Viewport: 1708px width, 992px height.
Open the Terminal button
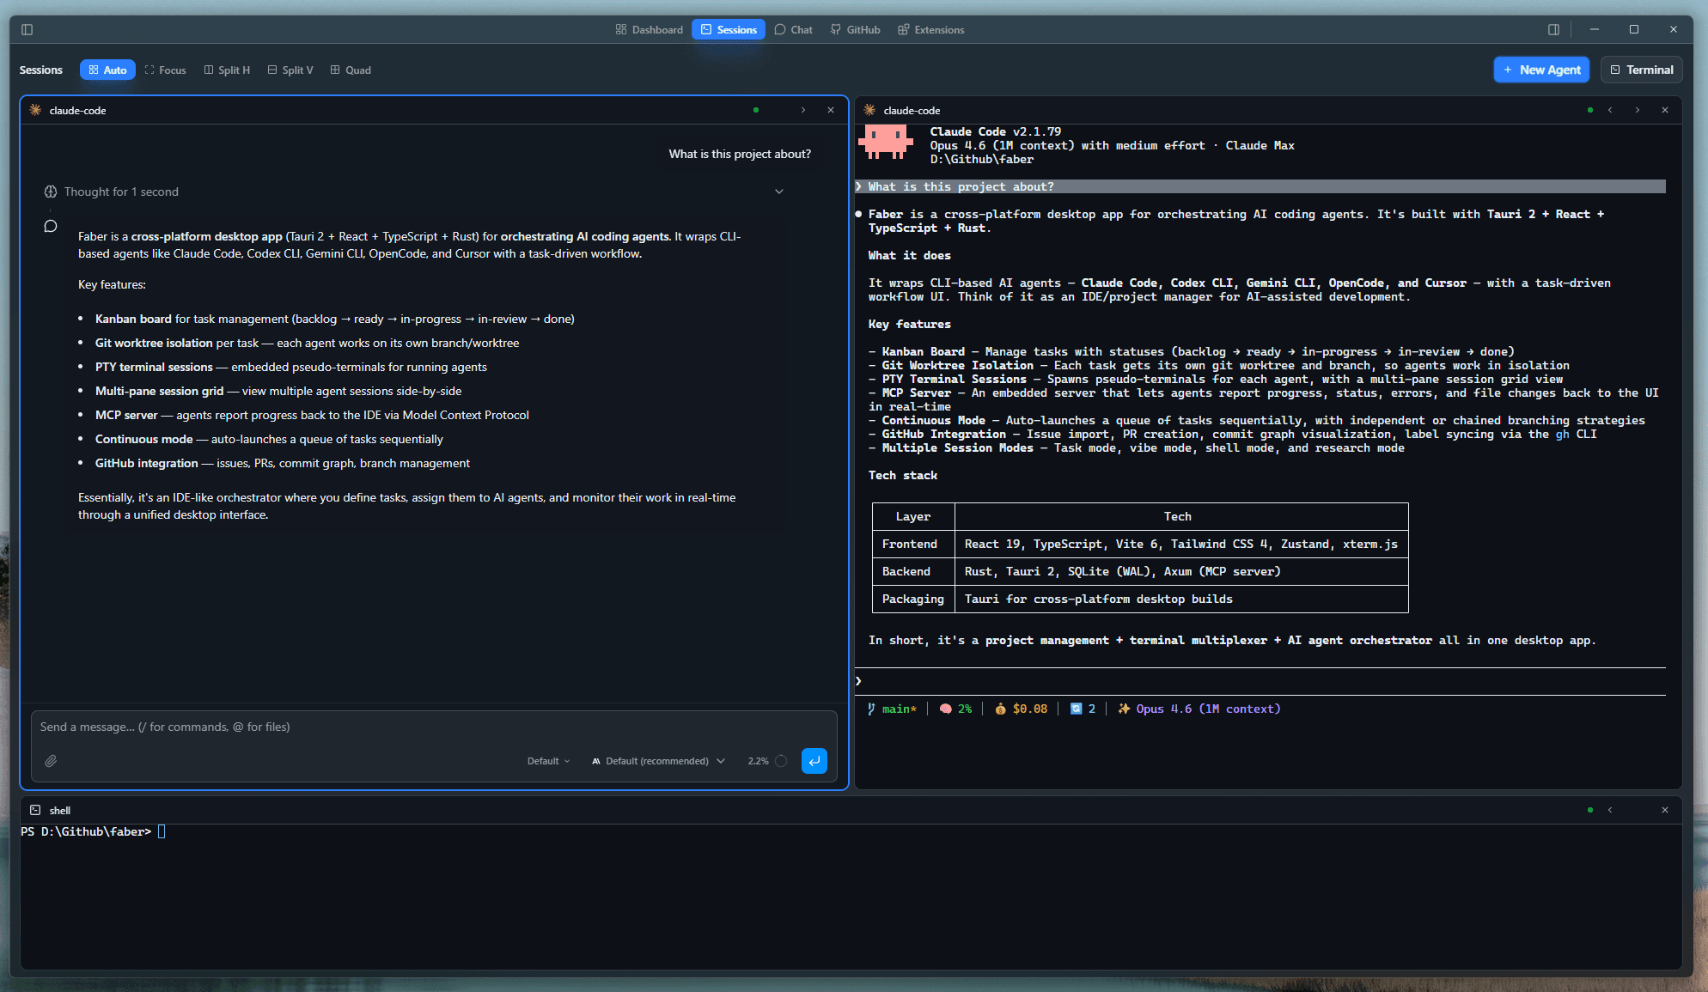[1642, 70]
